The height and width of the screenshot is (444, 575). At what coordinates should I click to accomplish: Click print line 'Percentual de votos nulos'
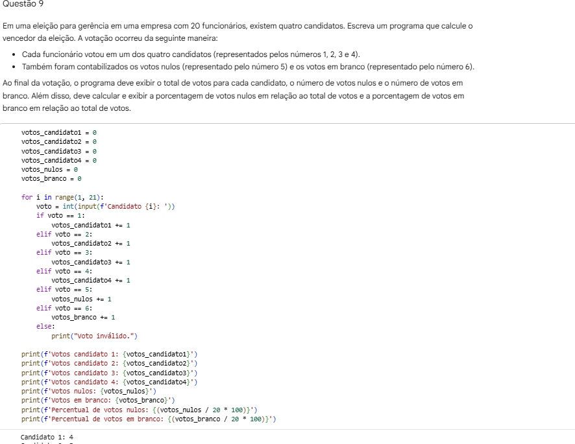coord(140,410)
